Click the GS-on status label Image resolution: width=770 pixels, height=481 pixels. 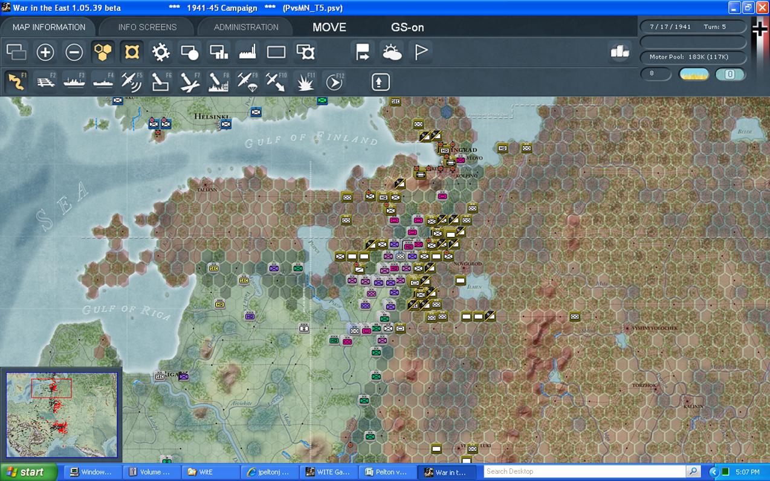[x=407, y=27]
